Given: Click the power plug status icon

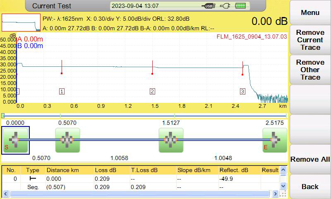Looking at the screenshot, I should pyautogui.click(x=225, y=6).
